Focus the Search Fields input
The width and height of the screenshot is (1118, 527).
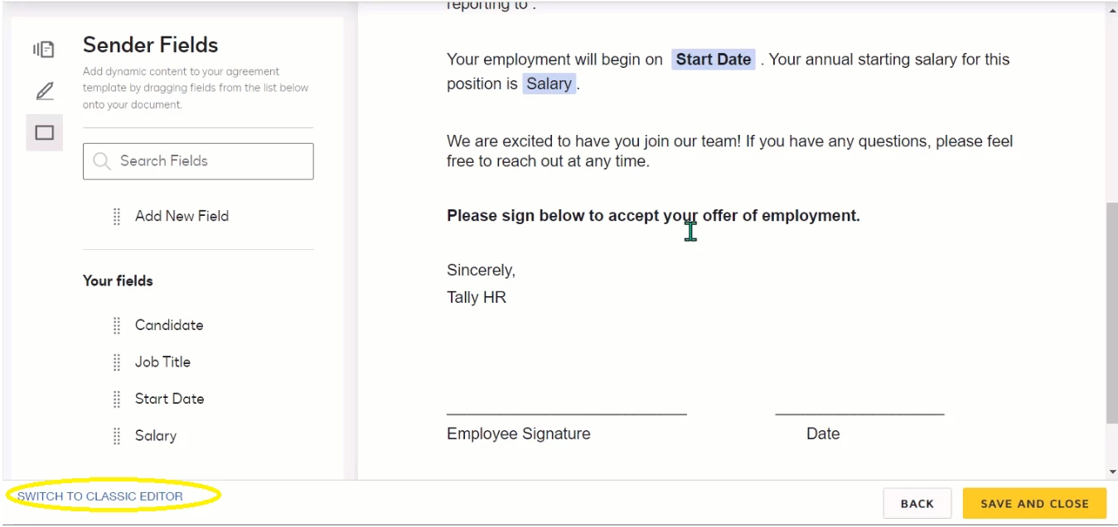[198, 161]
